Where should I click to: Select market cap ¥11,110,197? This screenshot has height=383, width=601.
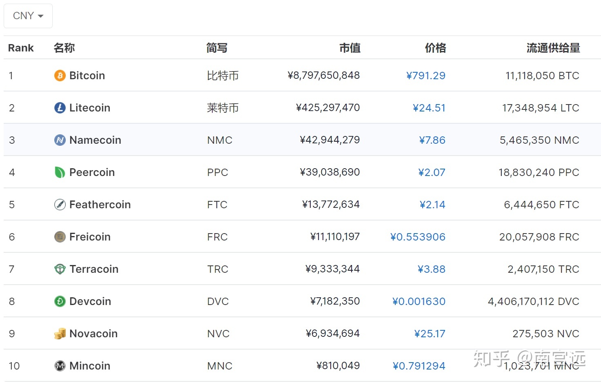(335, 237)
